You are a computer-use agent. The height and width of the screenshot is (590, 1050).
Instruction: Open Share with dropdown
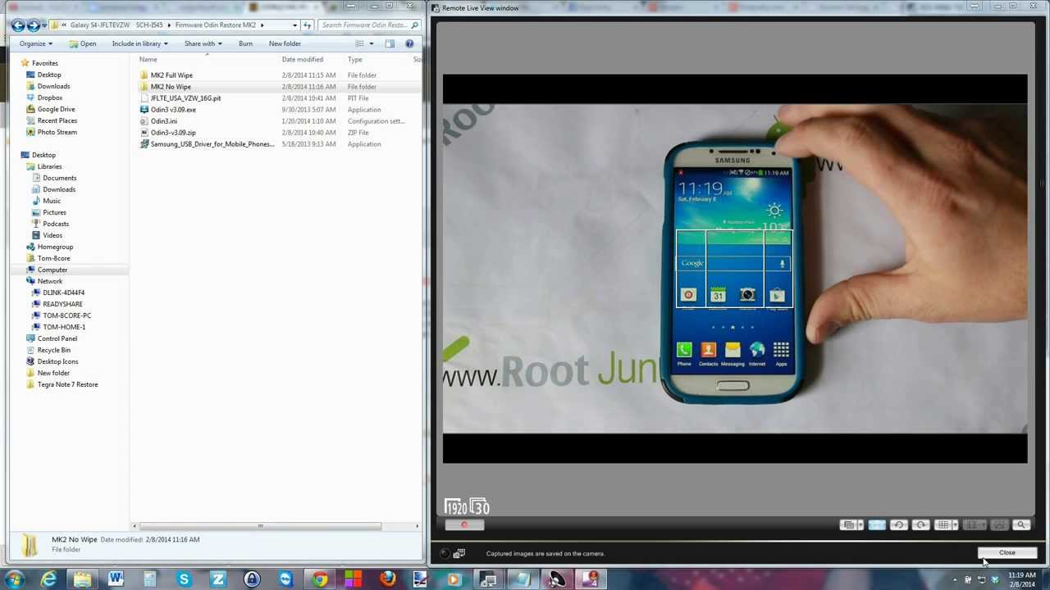click(x=203, y=43)
